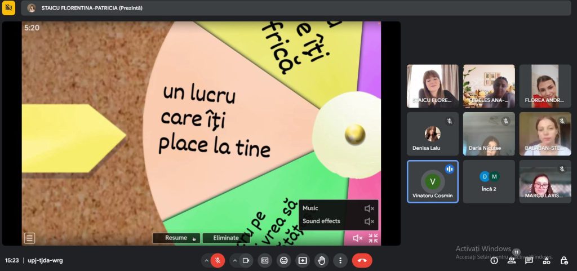This screenshot has width=577, height=271.
Task: Open meeting details info icon
Action: pos(494,260)
